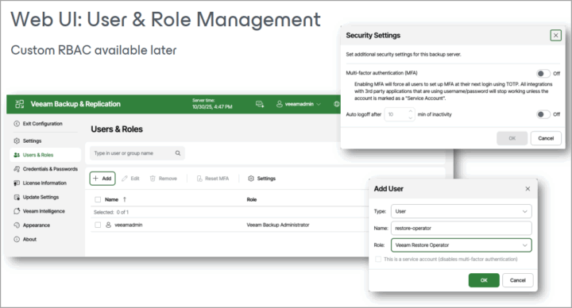Click the Veeam Backup & Replication logo icon
This screenshot has width=572, height=308.
[19, 104]
